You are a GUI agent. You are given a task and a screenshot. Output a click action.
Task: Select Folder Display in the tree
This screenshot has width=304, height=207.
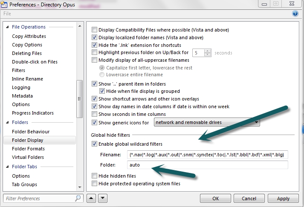click(40, 140)
